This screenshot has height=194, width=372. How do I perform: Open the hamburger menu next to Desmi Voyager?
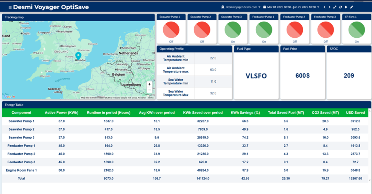10,7
